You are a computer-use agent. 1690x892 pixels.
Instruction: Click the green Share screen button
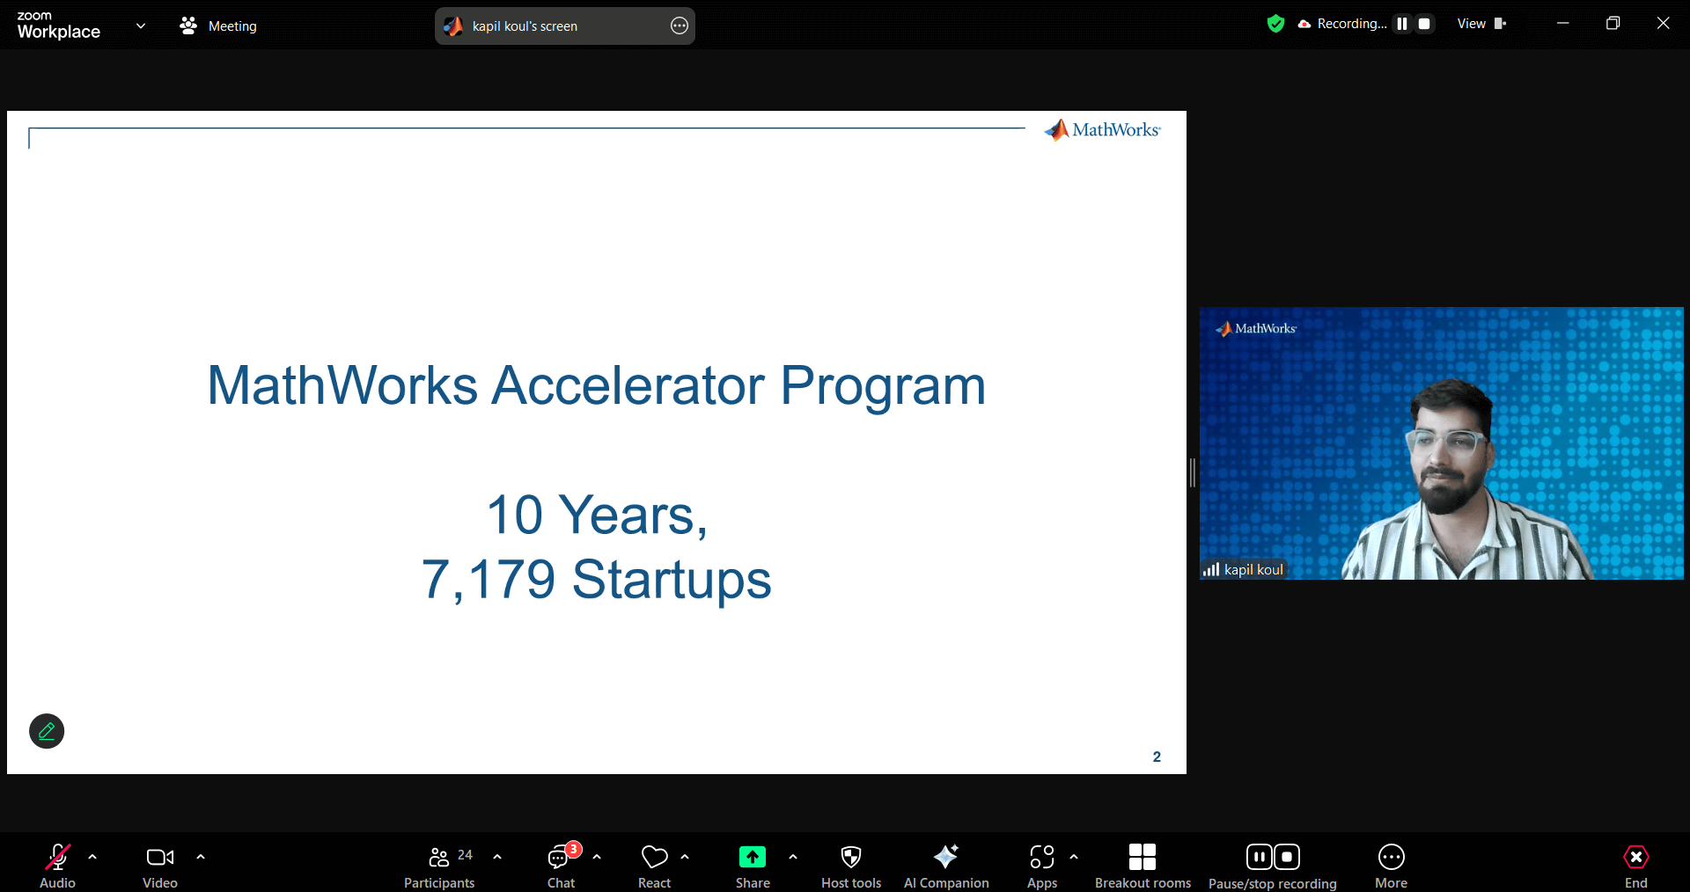753,858
